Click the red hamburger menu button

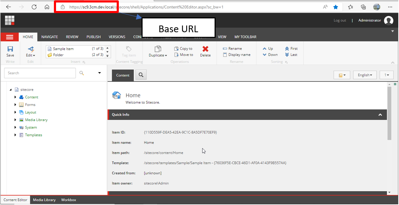click(x=10, y=37)
